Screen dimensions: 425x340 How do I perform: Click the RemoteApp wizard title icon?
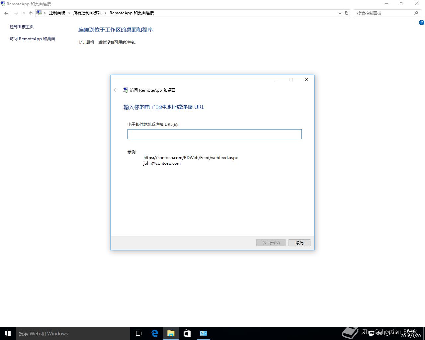coord(126,90)
